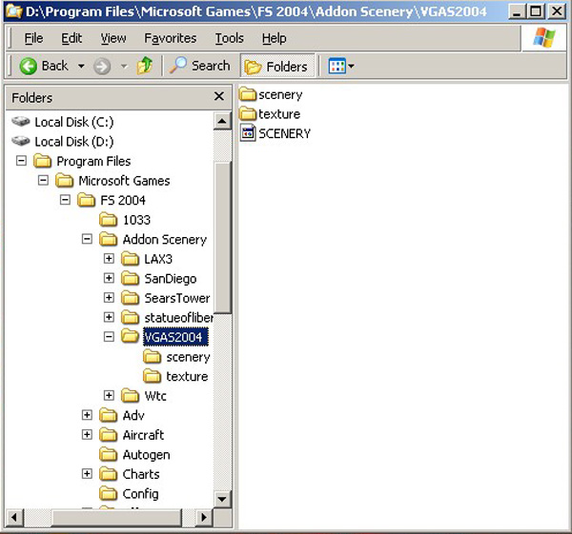The height and width of the screenshot is (534, 572).
Task: Open the scenery folder in file list
Action: [x=271, y=94]
